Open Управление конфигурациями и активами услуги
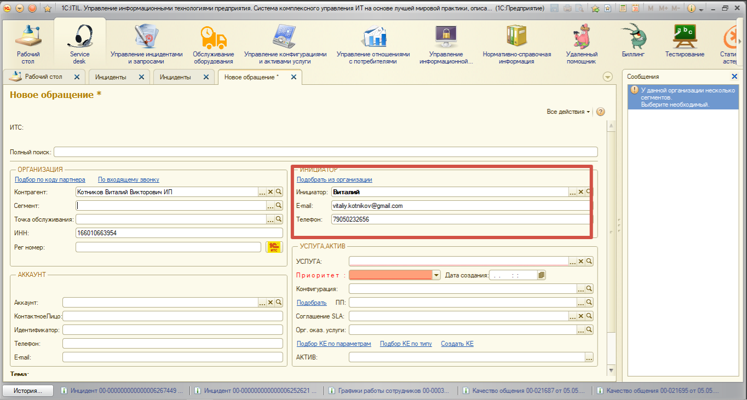 (285, 45)
